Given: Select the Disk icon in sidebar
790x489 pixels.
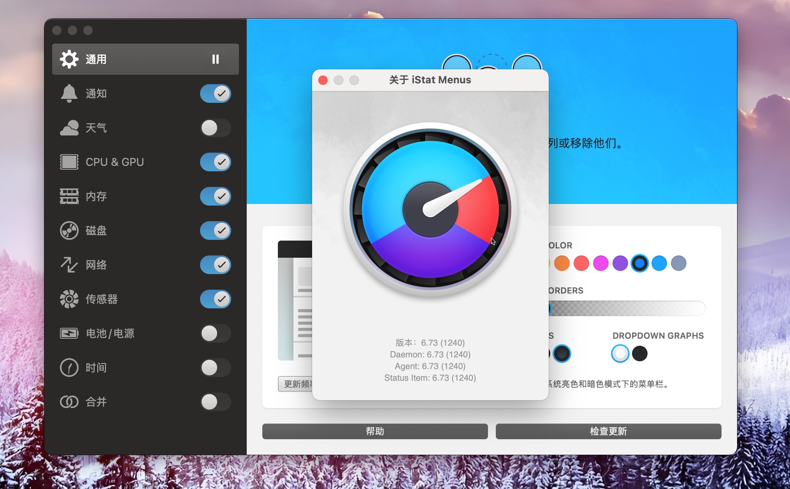Looking at the screenshot, I should [x=69, y=230].
